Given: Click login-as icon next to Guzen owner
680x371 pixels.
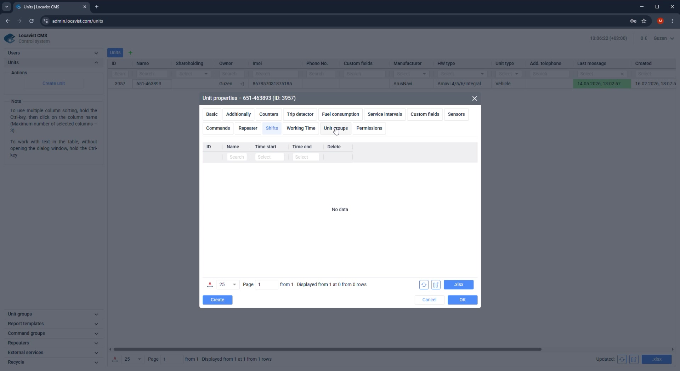Looking at the screenshot, I should (x=242, y=84).
